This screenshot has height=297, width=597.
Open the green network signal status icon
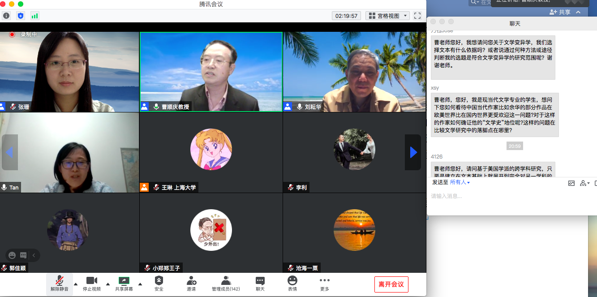[34, 16]
